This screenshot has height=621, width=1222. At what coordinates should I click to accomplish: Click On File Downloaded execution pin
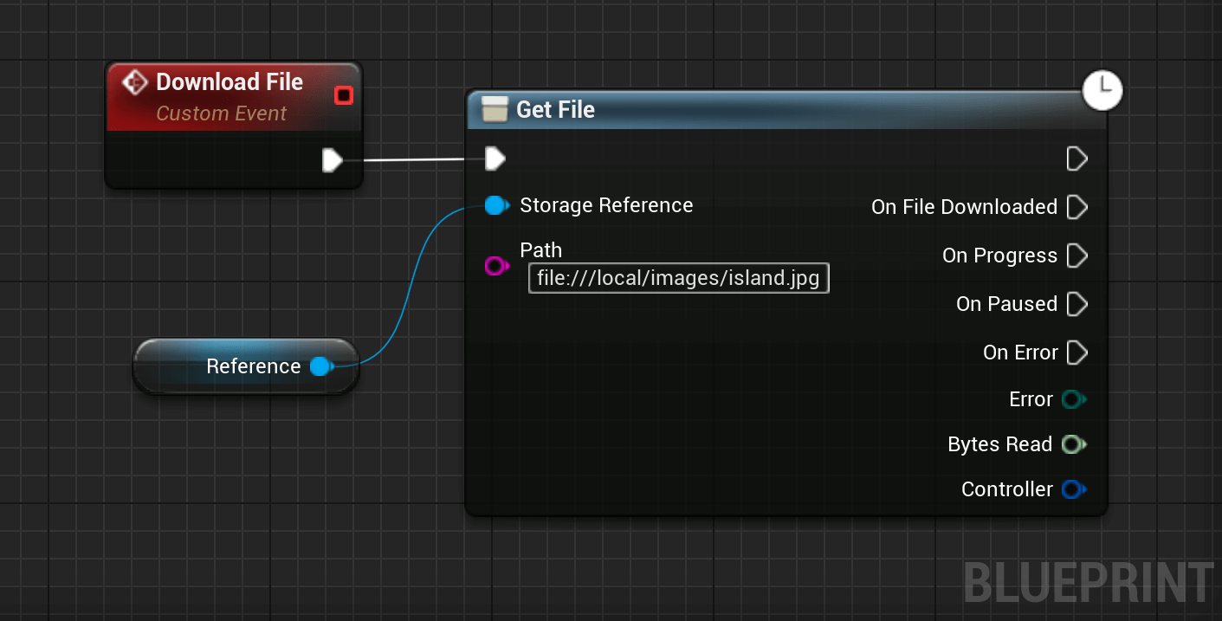(1077, 207)
